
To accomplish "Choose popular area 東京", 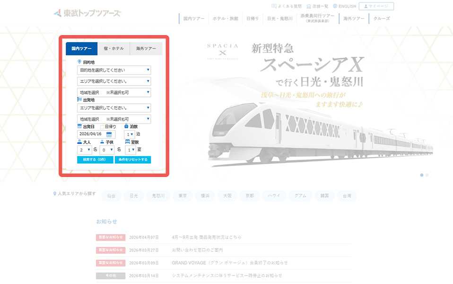I will pyautogui.click(x=183, y=196).
